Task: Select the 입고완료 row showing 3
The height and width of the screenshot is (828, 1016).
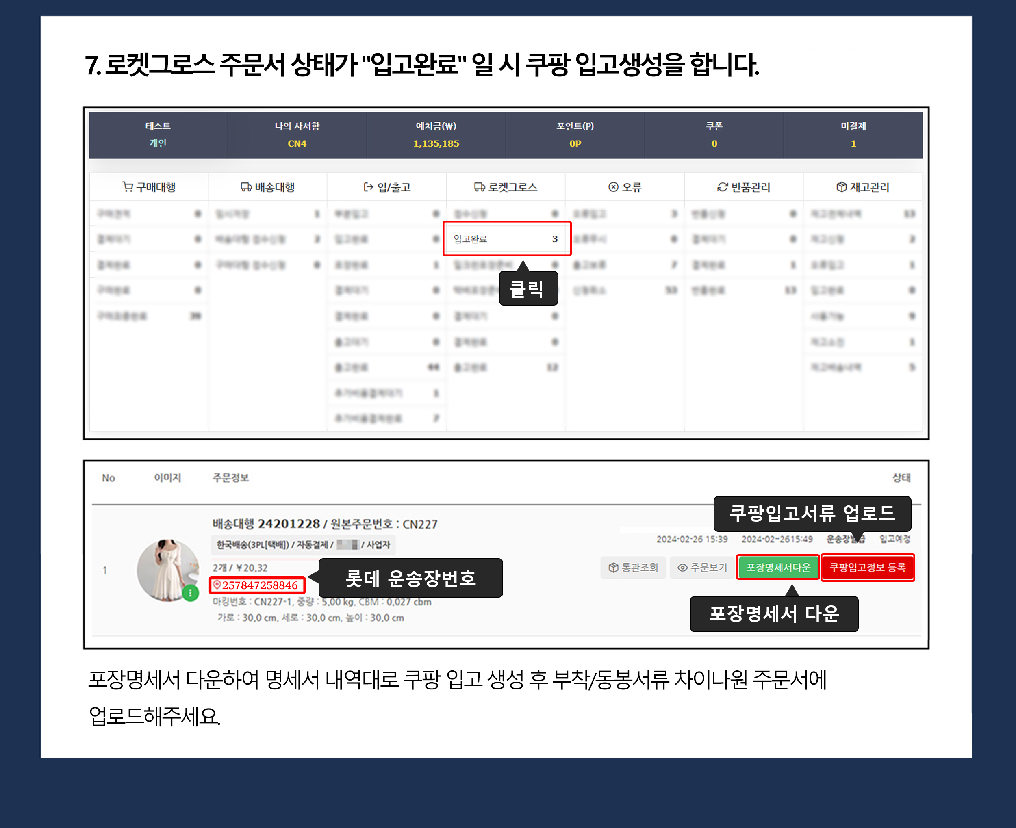Action: [506, 239]
